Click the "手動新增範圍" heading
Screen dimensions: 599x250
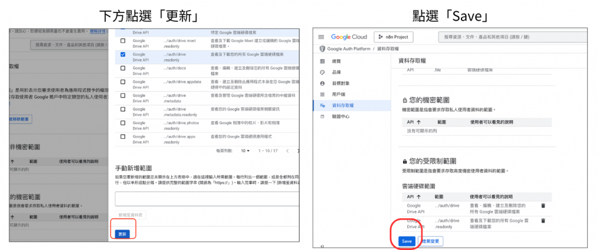click(x=134, y=167)
